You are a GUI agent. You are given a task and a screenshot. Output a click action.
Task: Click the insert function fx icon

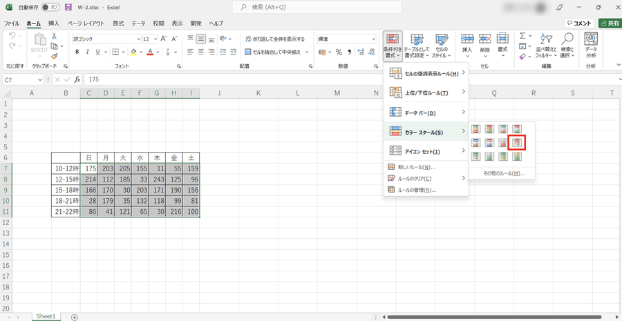(x=77, y=79)
